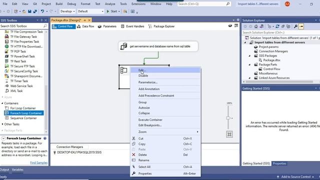
Task: Start debugging with the Start button
Action: pos(112,11)
